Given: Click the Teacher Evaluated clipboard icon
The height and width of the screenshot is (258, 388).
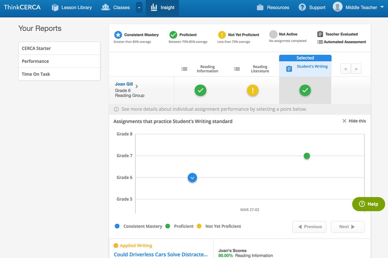Looking at the screenshot, I should tap(320, 34).
